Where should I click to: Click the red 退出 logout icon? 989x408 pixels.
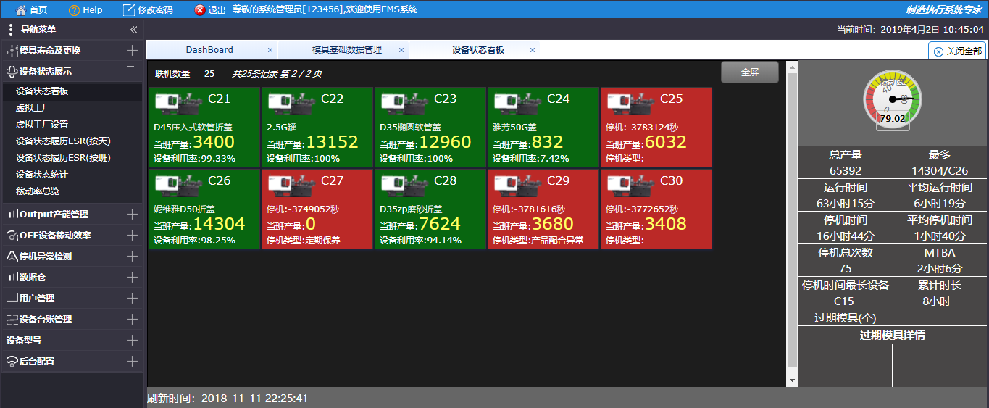click(200, 10)
